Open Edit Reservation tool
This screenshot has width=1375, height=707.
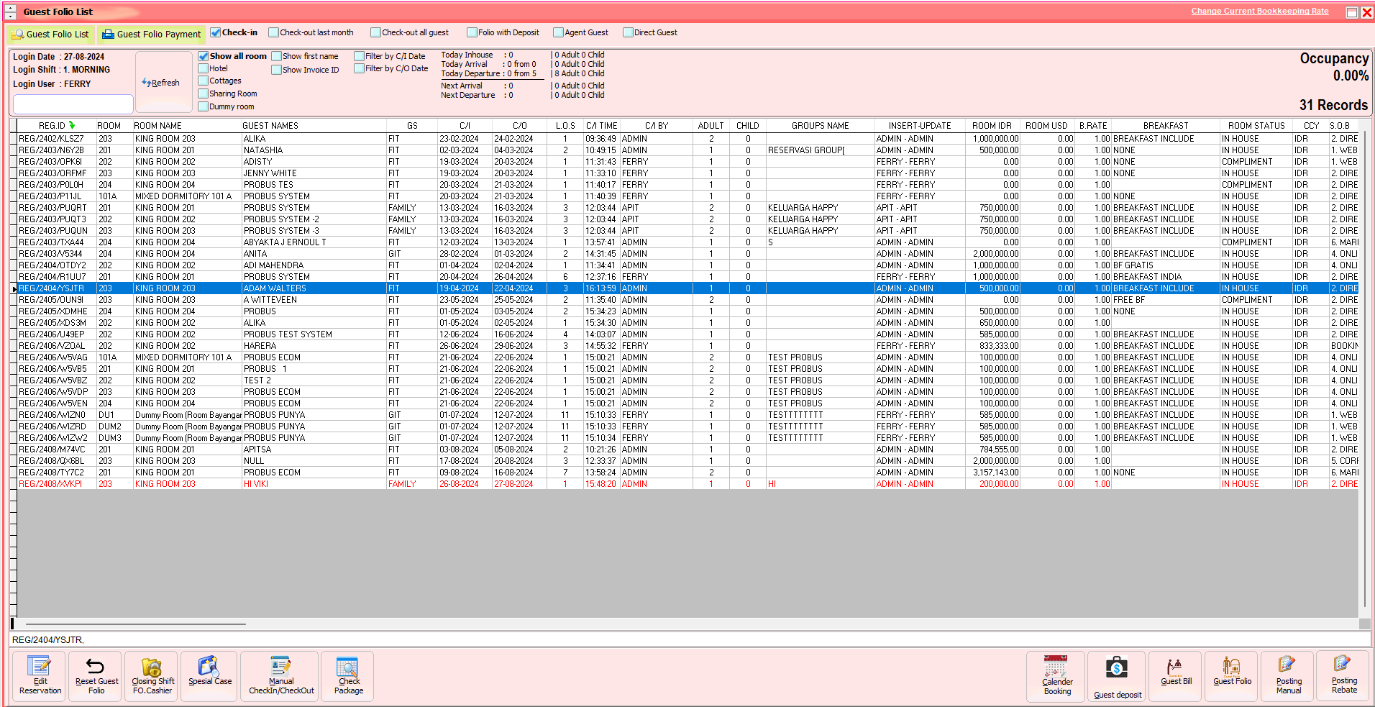pos(40,676)
